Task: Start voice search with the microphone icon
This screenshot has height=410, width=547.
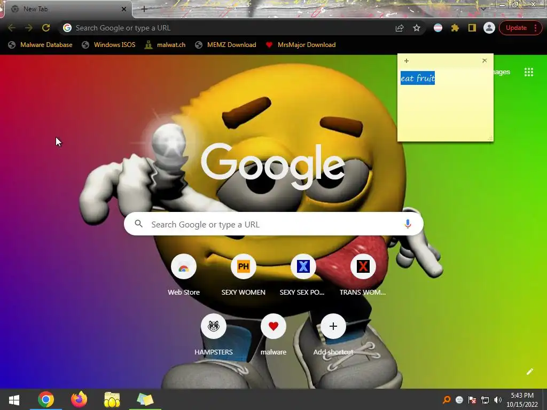Action: (x=408, y=224)
